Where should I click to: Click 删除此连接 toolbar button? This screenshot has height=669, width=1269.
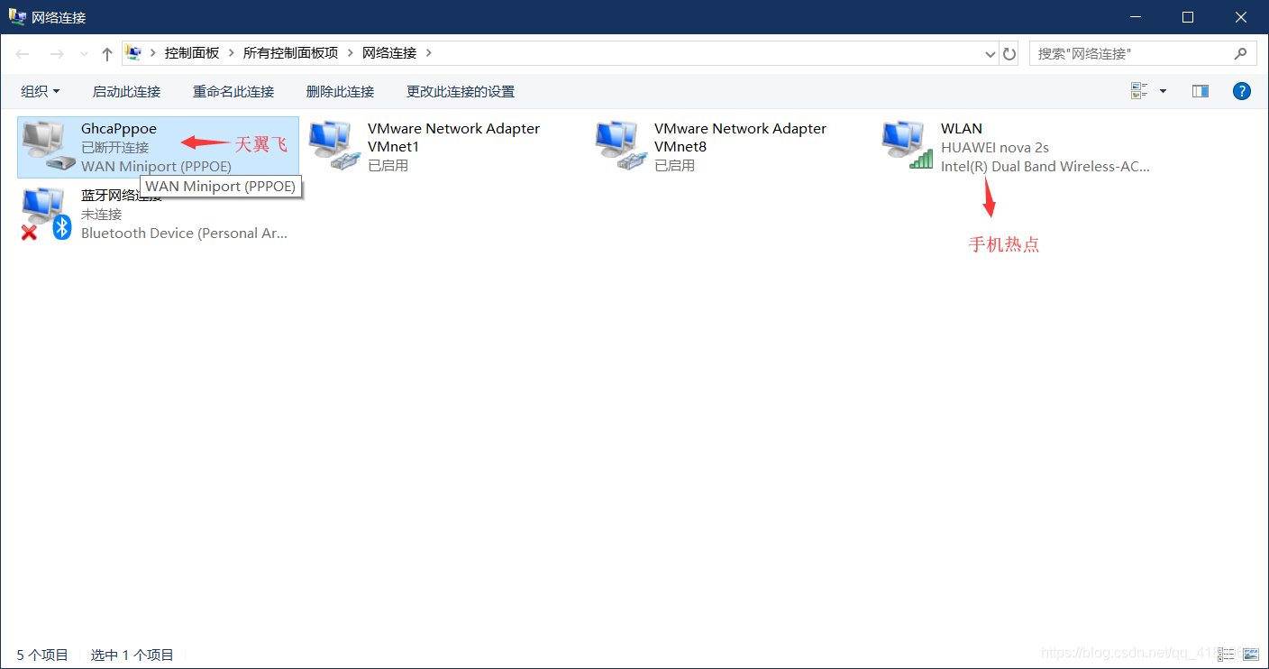tap(340, 91)
